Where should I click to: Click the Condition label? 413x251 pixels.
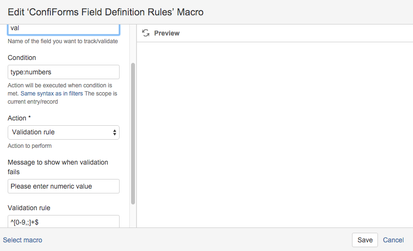point(22,58)
